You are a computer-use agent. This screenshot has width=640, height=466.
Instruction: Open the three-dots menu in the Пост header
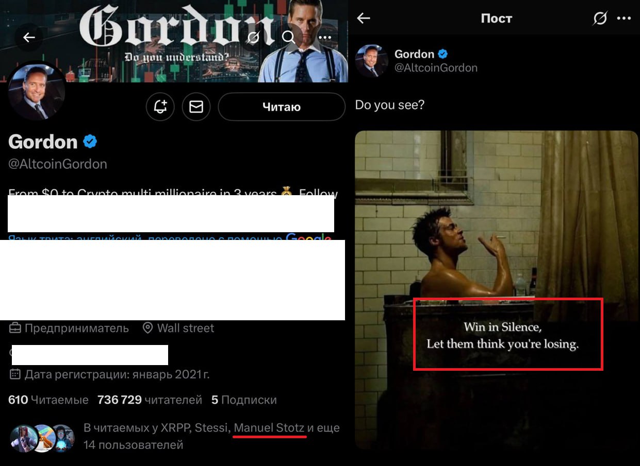tap(624, 19)
